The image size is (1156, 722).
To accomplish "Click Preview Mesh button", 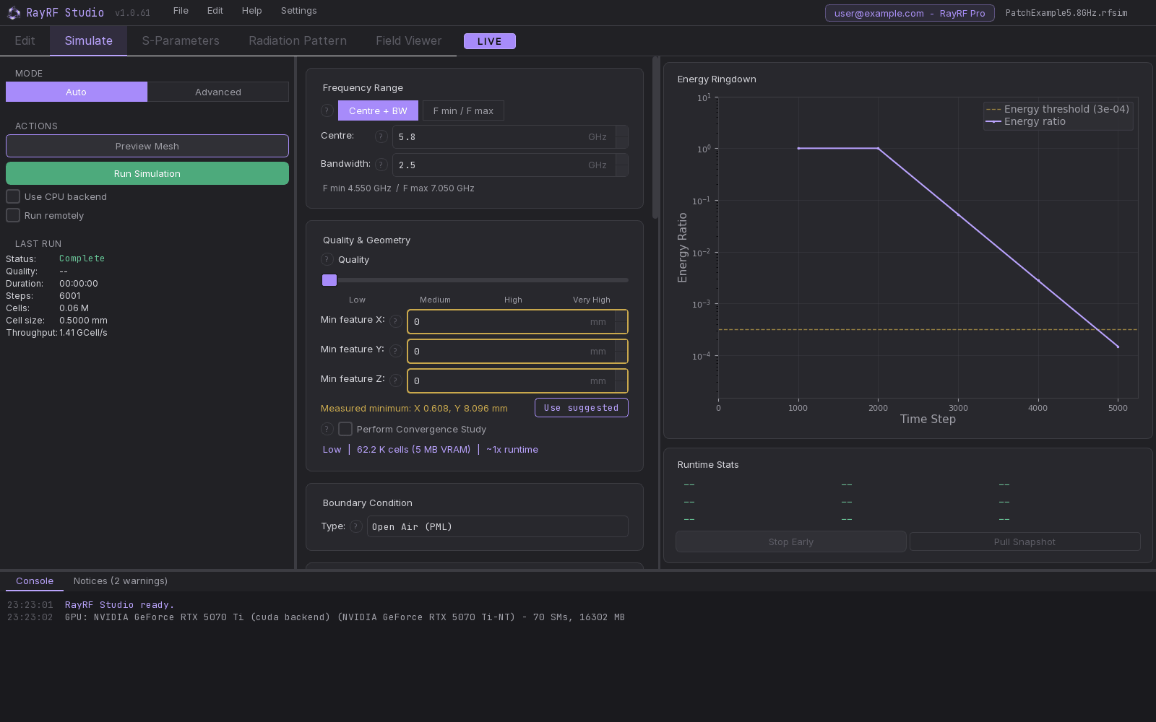I will click(x=147, y=146).
